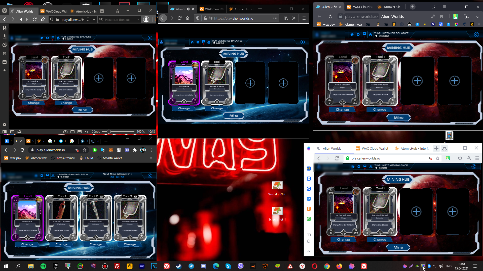Open mail @ icon in bottom-right browser sidebar
Screen dimensions: 483x271
pos(309,169)
